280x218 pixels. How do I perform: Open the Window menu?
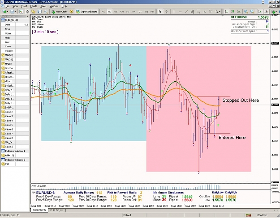click(54, 6)
